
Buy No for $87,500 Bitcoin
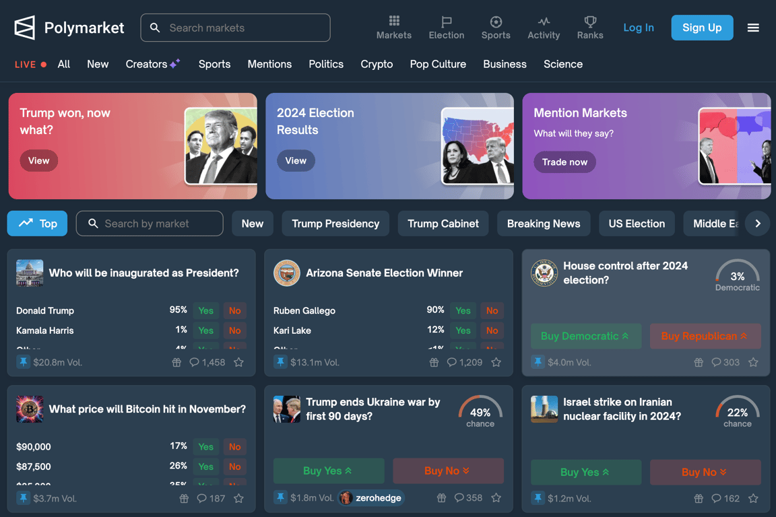(234, 467)
